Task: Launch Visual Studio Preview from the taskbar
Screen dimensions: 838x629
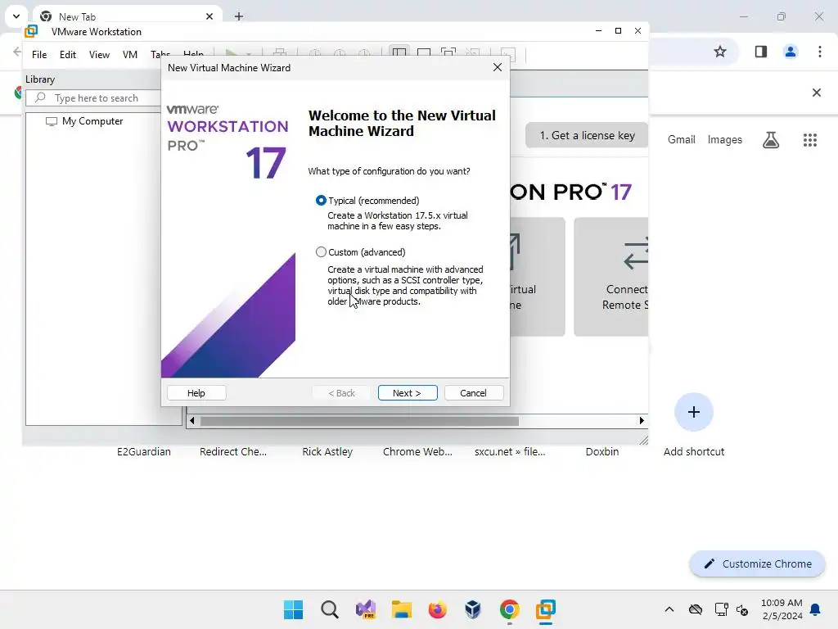Action: (x=366, y=609)
